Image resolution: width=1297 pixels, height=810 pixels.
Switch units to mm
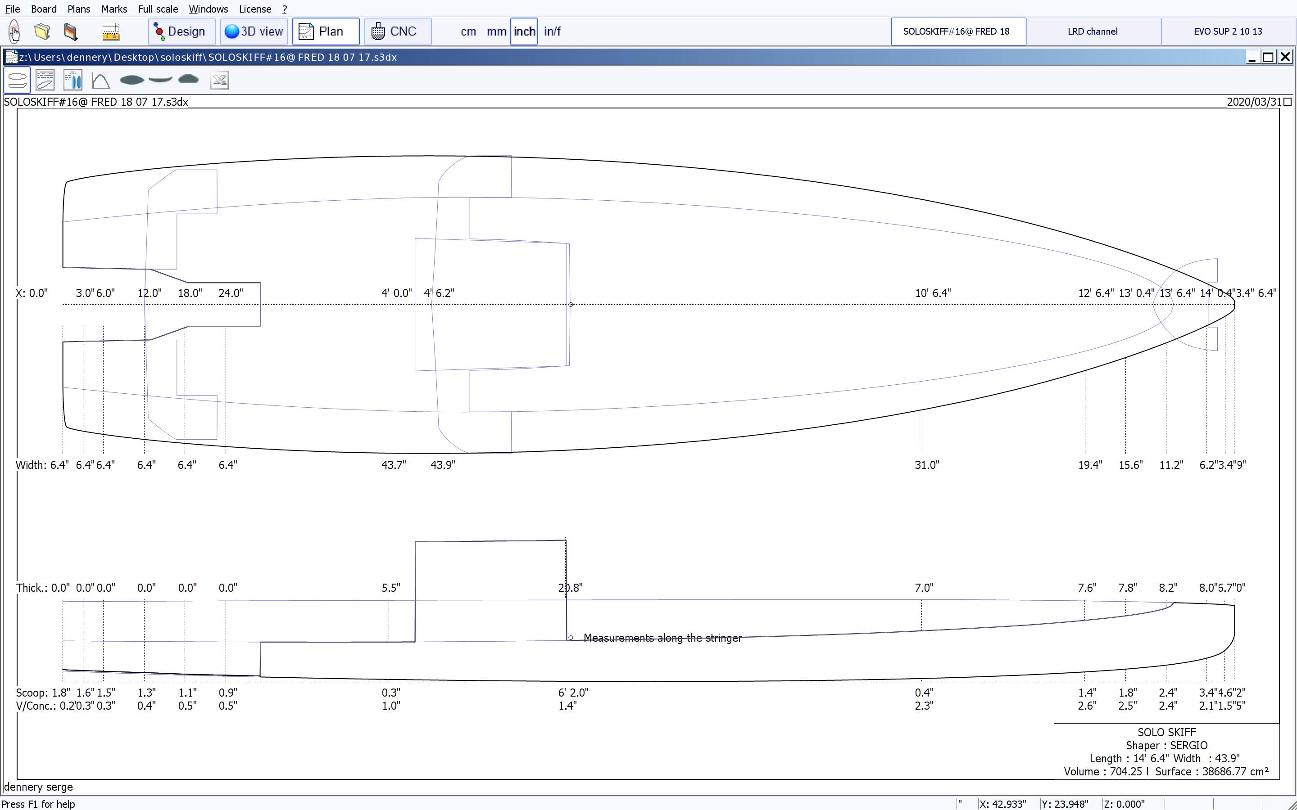point(496,31)
